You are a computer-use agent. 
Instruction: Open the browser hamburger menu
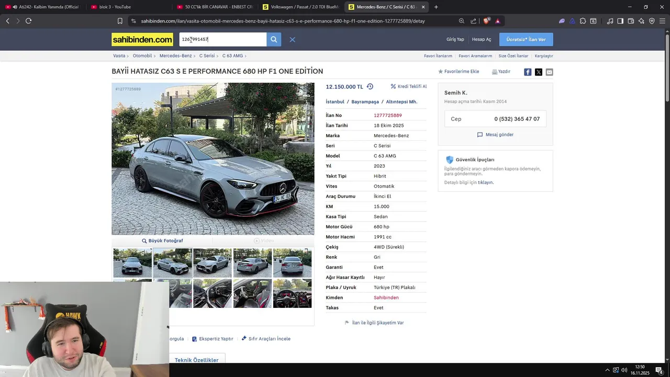click(x=662, y=21)
